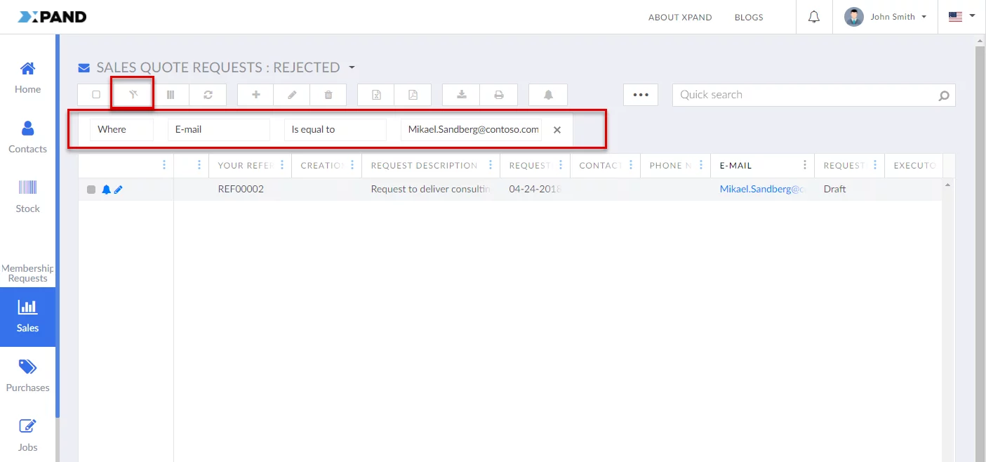Open the E-mail column options menu
Screen dimensions: 986x462
pyautogui.click(x=804, y=166)
